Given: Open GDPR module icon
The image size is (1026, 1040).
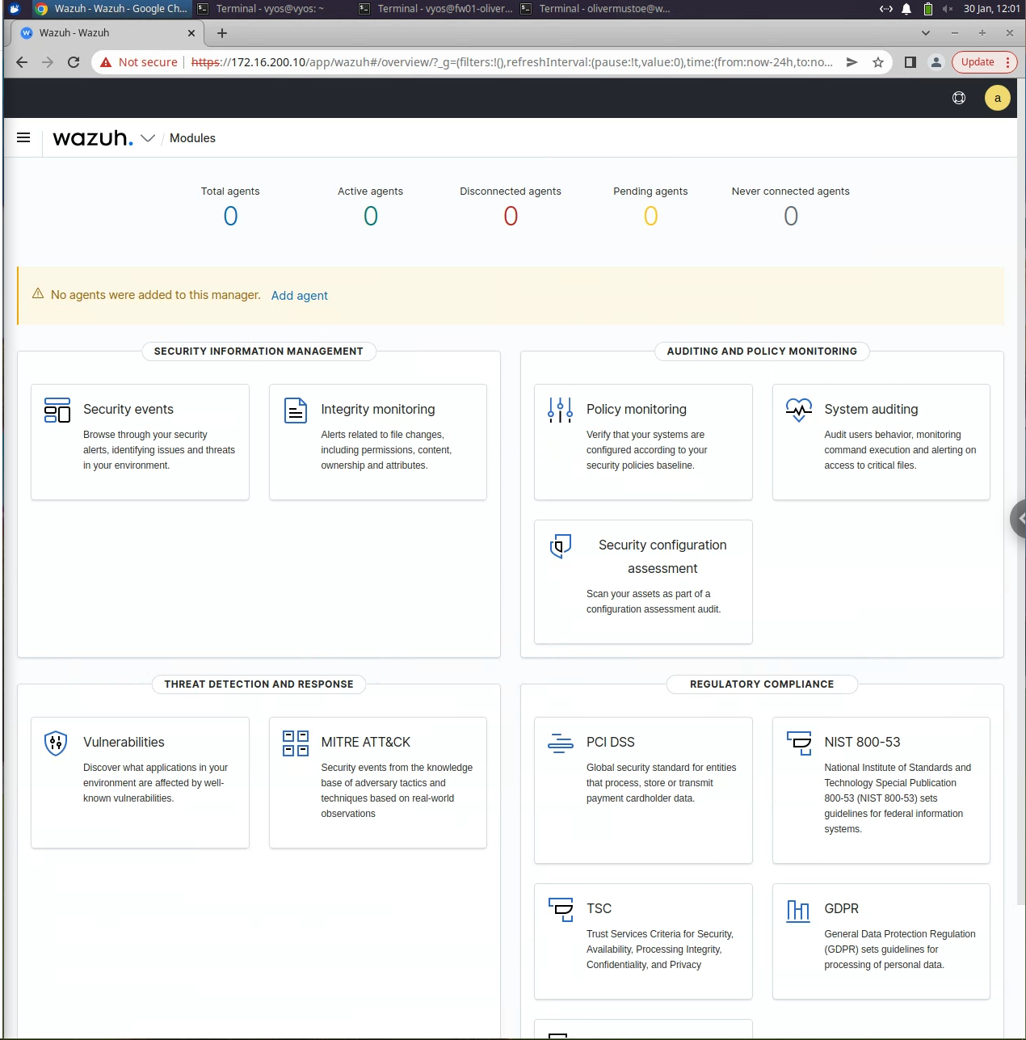Looking at the screenshot, I should tap(798, 911).
